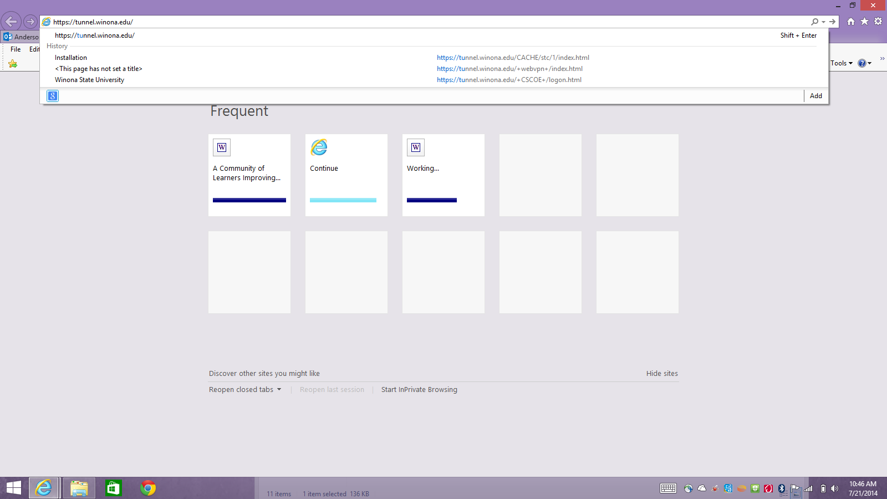
Task: Click Add to favorites bar star icon
Action: 13,64
